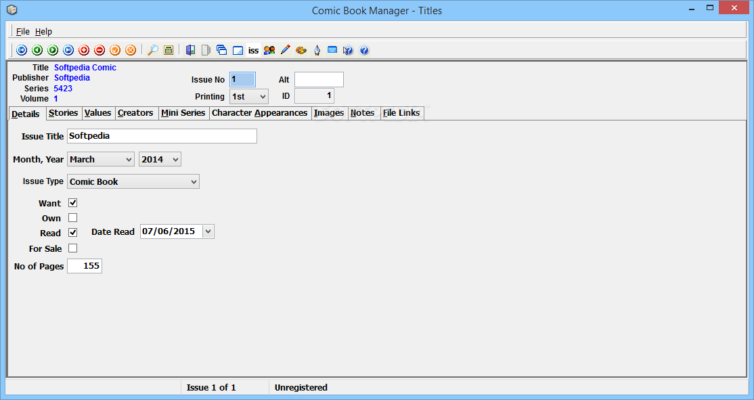Switch to the Values tab
This screenshot has height=400, width=754.
coord(97,113)
